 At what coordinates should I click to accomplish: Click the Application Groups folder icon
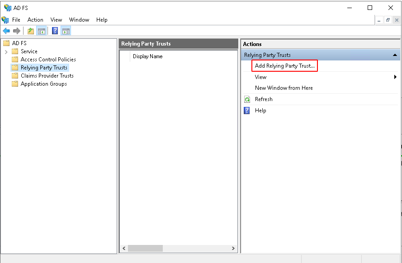[15, 84]
